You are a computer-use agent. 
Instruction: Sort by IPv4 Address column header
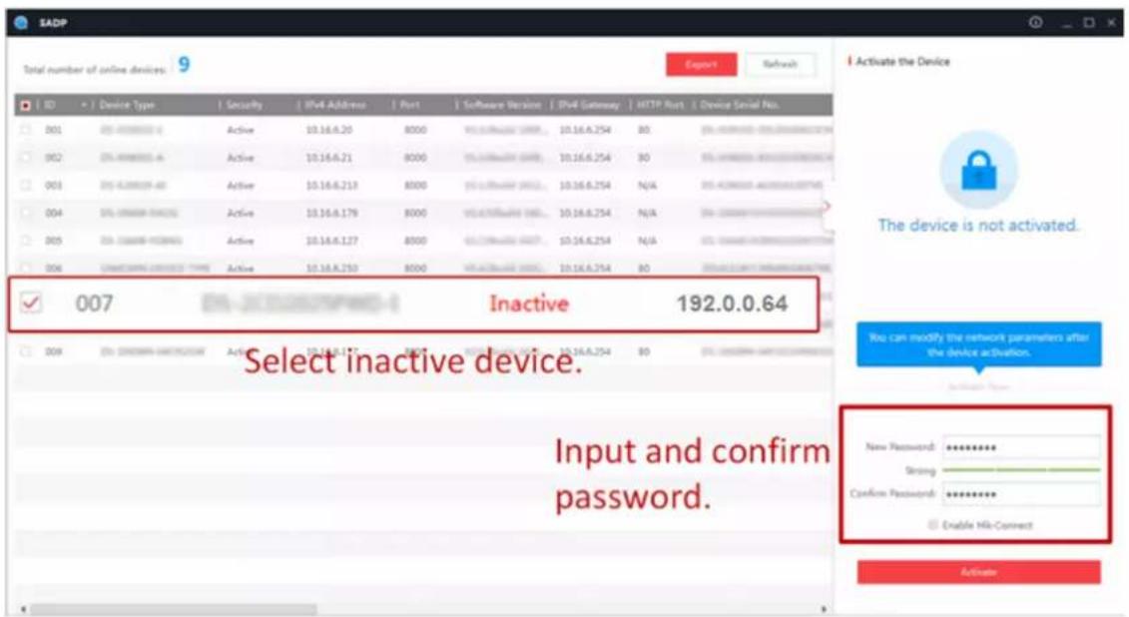point(335,105)
